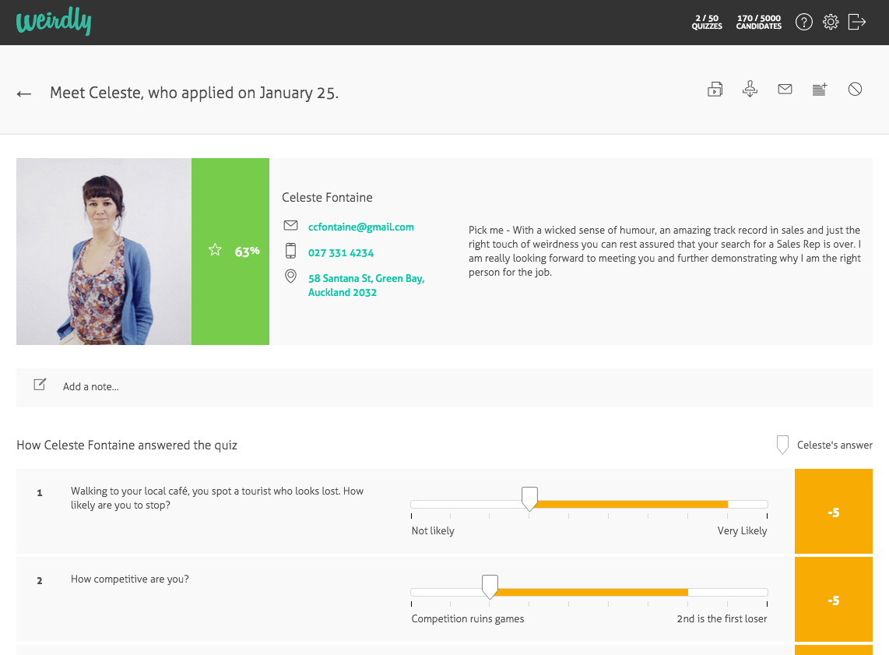Open the help question mark icon
Image resolution: width=889 pixels, height=655 pixels.
point(803,22)
